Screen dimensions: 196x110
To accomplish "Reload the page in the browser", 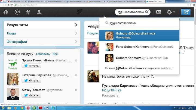I will pos(8,5).
